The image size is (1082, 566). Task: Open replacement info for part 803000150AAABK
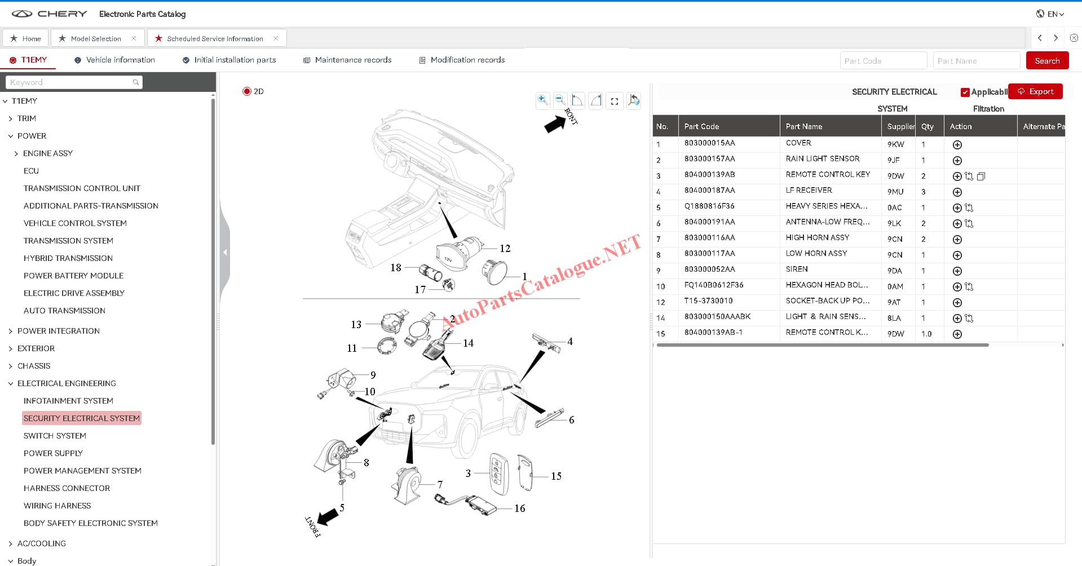[969, 319]
